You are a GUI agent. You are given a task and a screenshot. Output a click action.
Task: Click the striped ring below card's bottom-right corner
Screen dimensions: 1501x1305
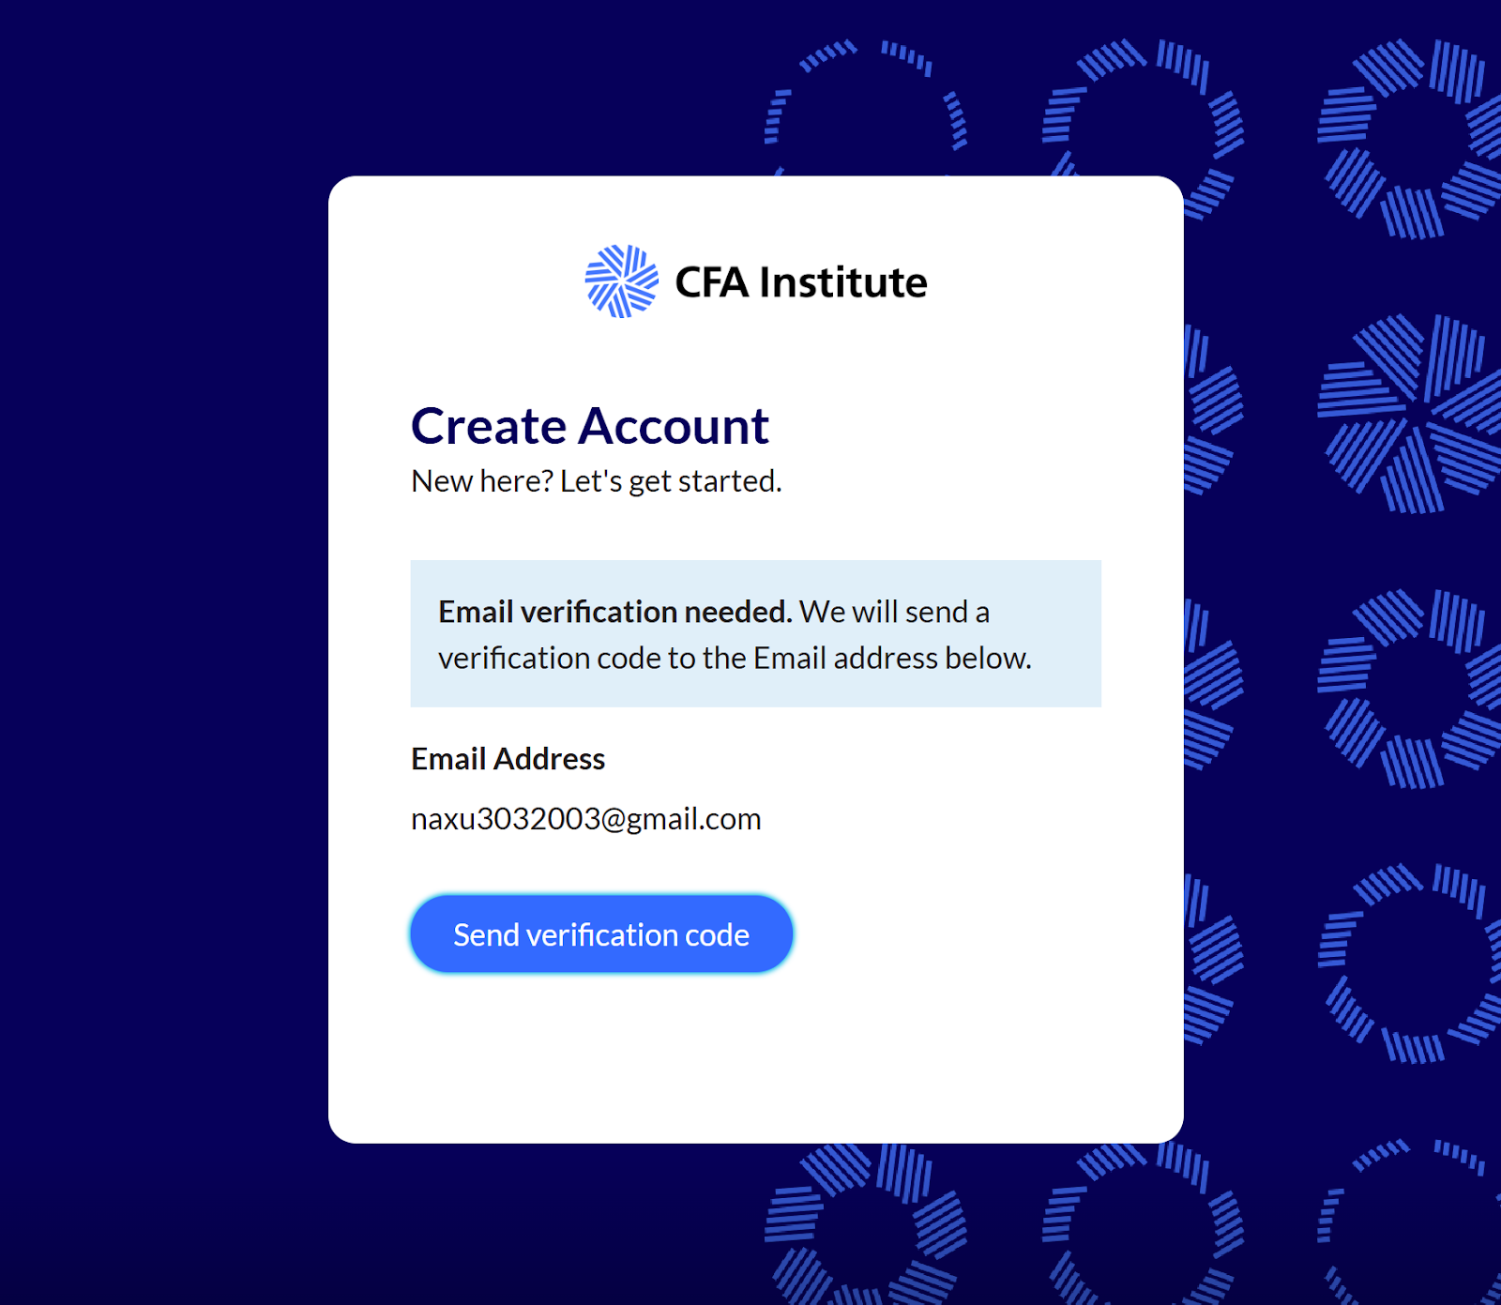click(1143, 1223)
